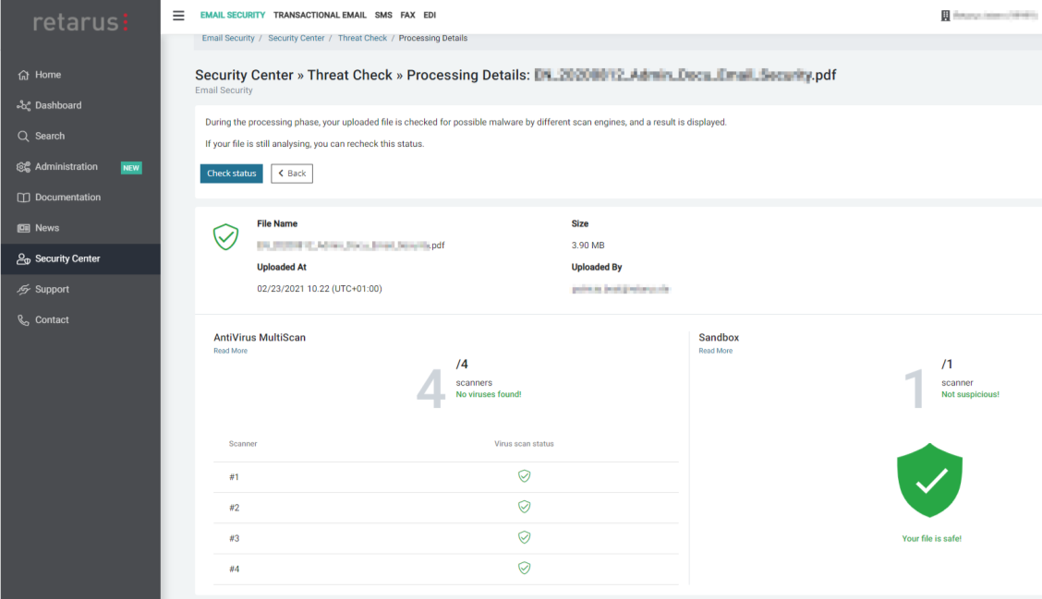The height and width of the screenshot is (599, 1042).
Task: Click the Contact phone icon
Action: (x=24, y=320)
